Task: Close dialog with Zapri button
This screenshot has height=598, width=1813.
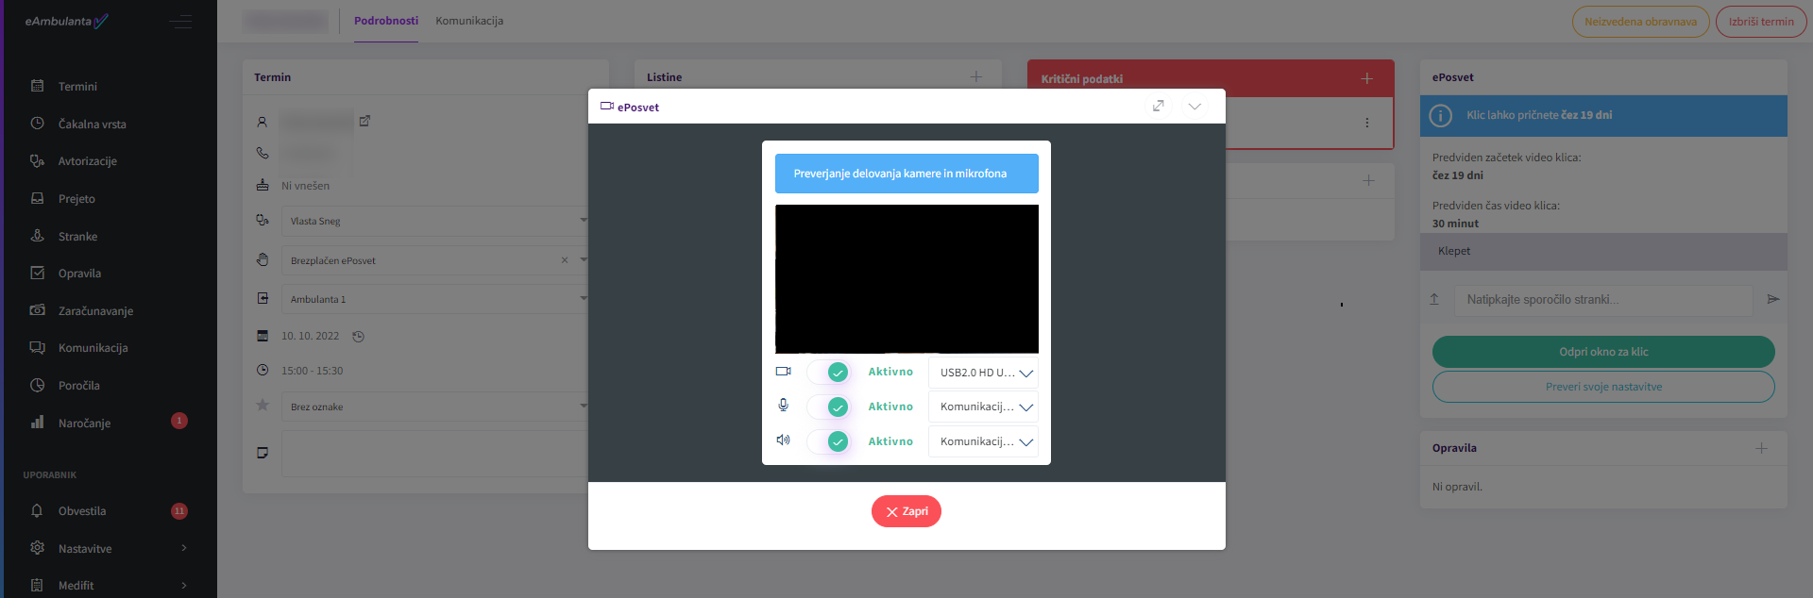Action: (x=906, y=511)
